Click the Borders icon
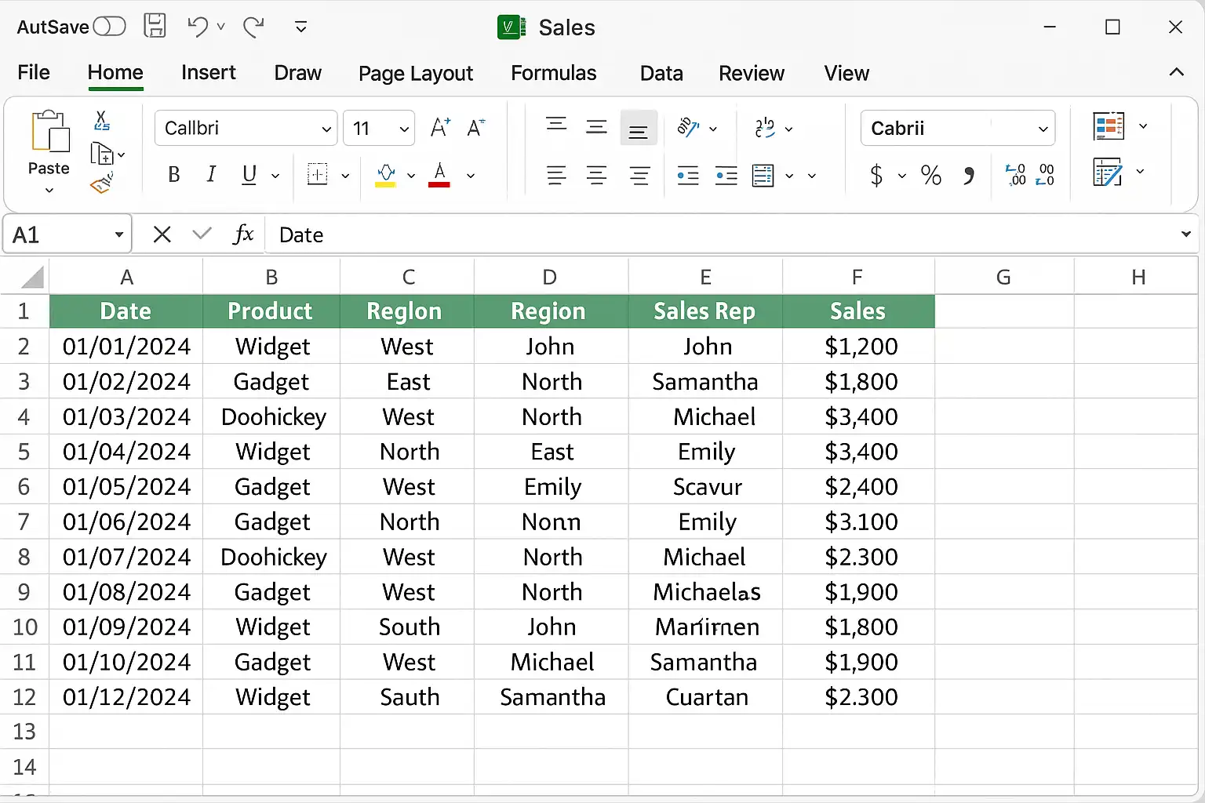Screen dimensions: 1205x803 (x=318, y=175)
